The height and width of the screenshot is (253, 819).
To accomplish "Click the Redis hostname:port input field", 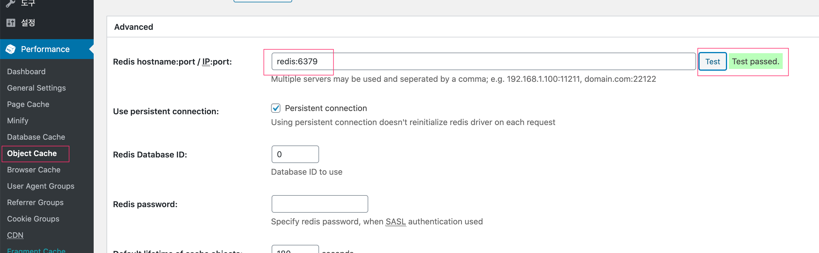I will pos(483,62).
